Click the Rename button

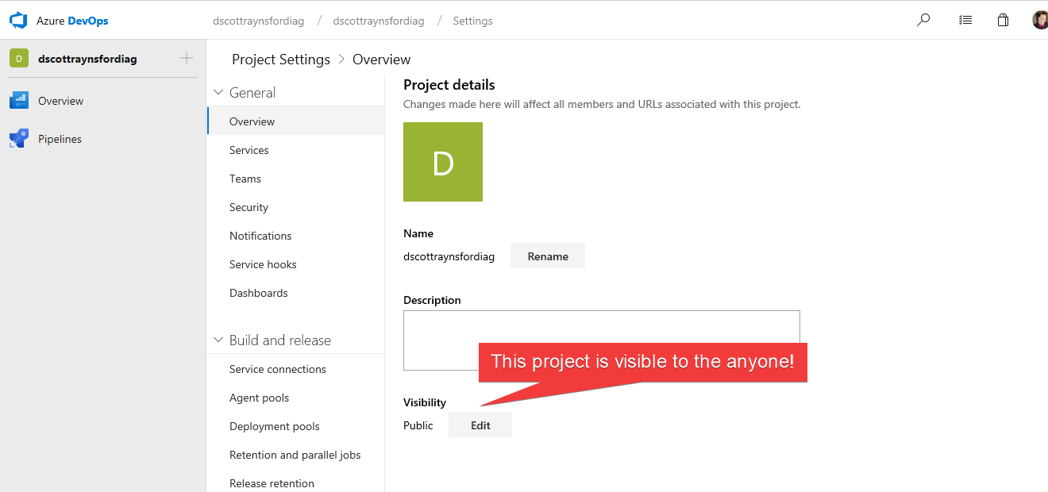pos(547,256)
